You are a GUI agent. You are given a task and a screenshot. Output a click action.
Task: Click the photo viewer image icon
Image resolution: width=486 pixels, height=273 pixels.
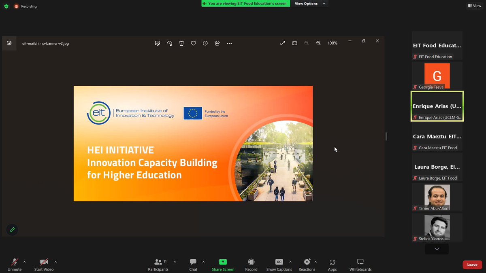9,43
